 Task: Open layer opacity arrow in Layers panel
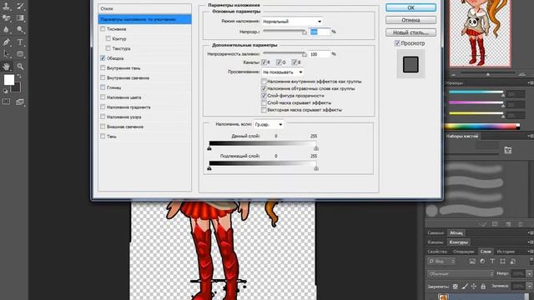pyautogui.click(x=529, y=274)
